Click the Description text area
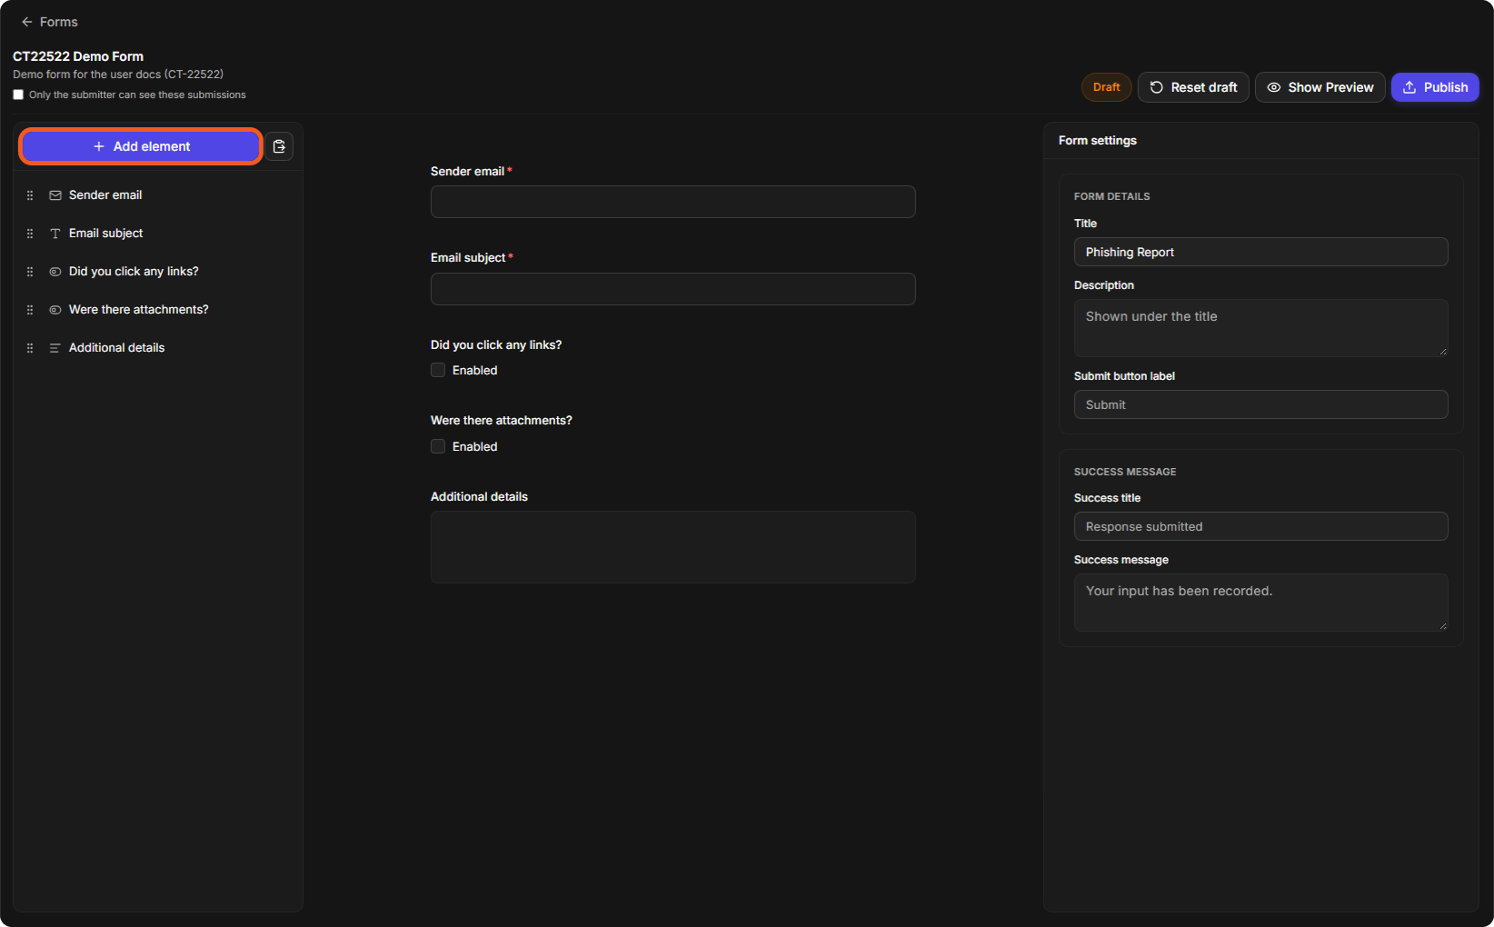The image size is (1494, 927). click(1260, 328)
